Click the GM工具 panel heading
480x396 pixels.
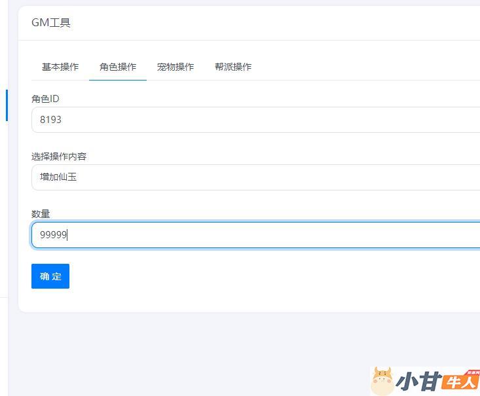pyautogui.click(x=51, y=23)
